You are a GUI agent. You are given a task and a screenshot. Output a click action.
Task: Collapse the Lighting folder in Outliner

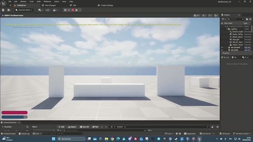(x=227, y=29)
